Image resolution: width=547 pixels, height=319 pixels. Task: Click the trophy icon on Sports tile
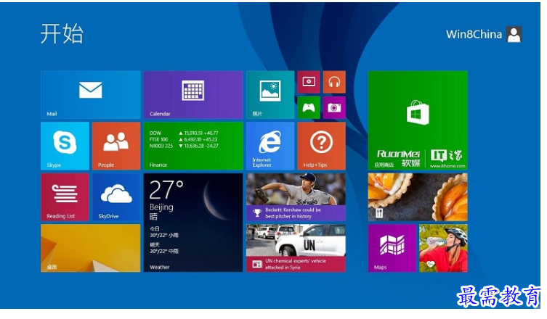[x=257, y=212]
